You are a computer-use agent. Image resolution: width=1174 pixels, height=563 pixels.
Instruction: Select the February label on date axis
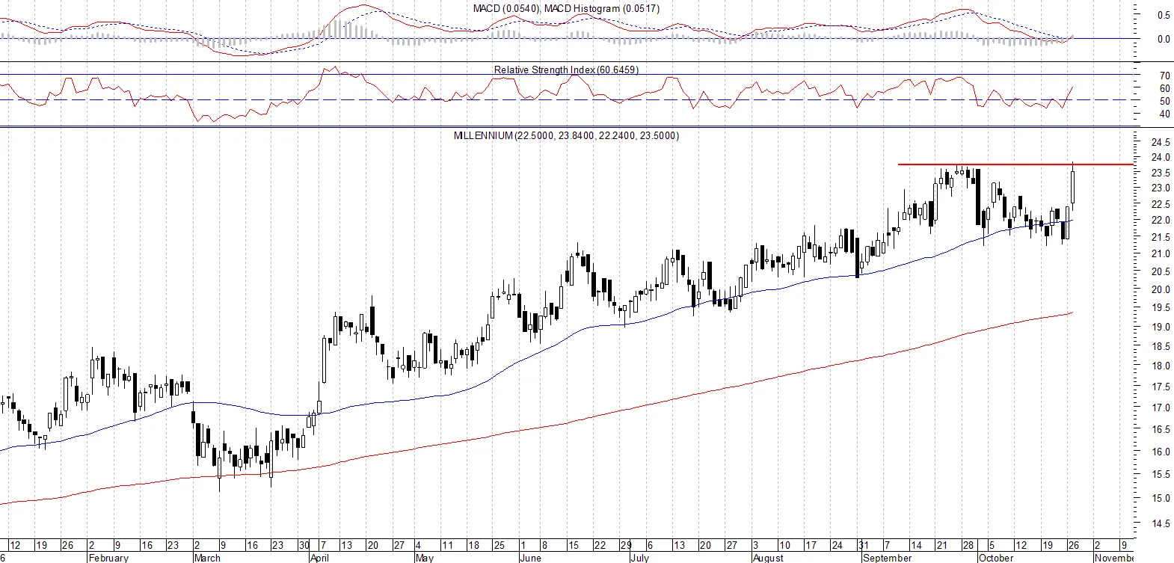[x=108, y=558]
